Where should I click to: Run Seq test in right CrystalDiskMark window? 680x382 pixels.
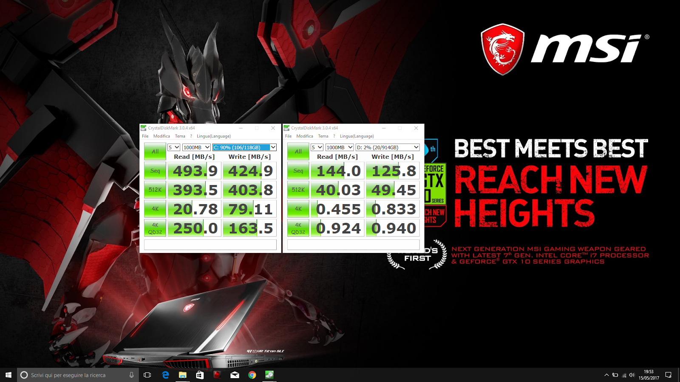click(298, 171)
